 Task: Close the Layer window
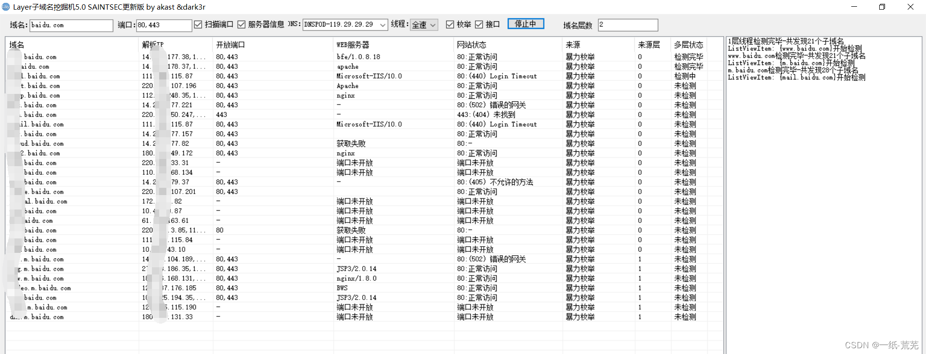click(x=911, y=7)
